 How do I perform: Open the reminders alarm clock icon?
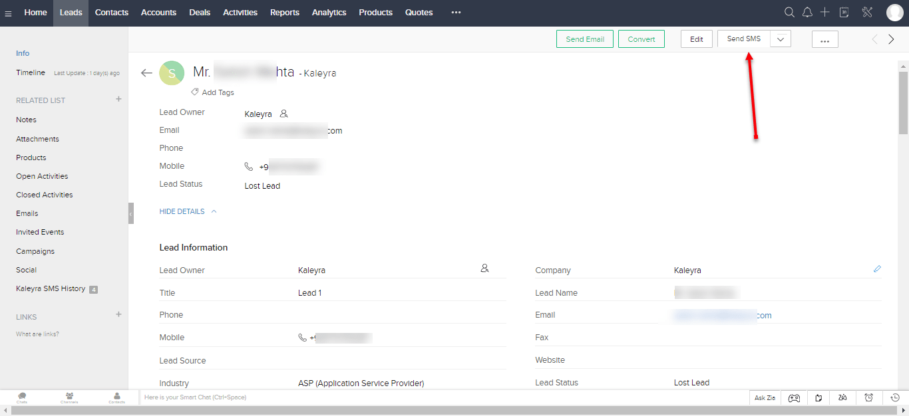pos(868,397)
